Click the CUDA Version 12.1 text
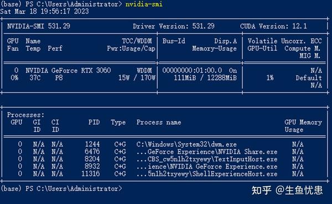 pyautogui.click(x=273, y=26)
